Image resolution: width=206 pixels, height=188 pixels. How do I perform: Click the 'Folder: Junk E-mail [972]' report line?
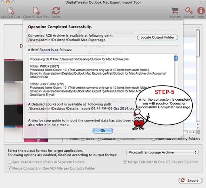[47, 84]
